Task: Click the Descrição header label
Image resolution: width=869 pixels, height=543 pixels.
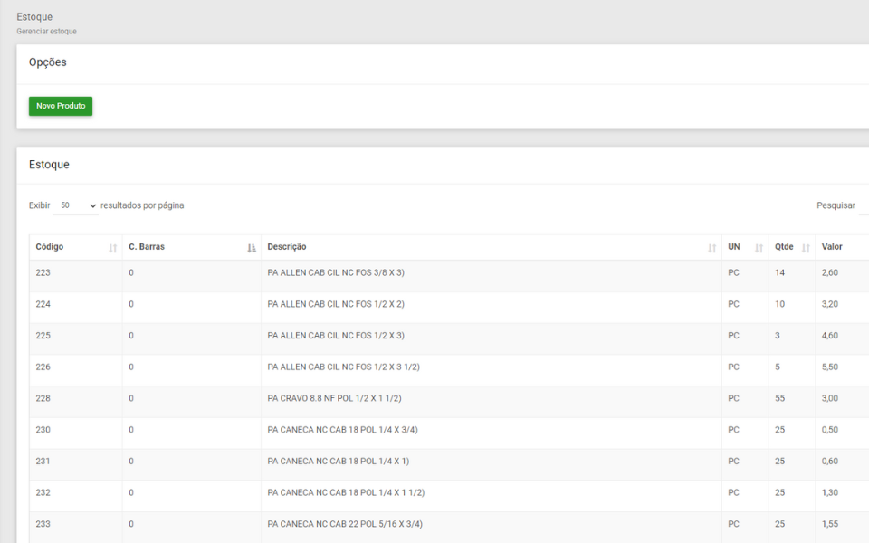Action: [x=287, y=247]
